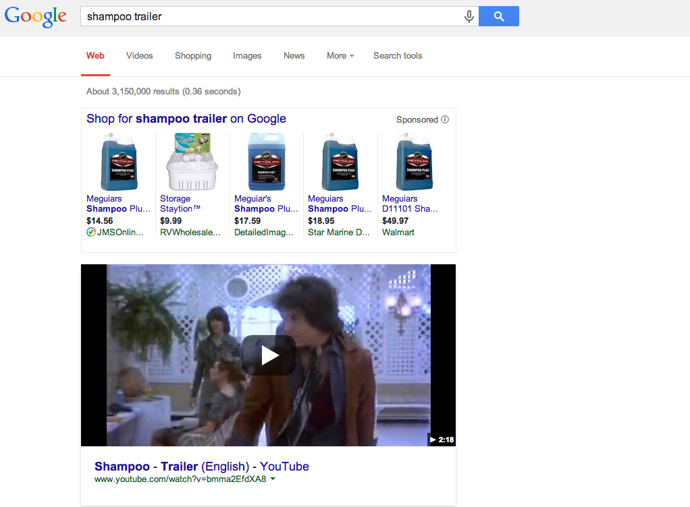The width and height of the screenshot is (690, 507).
Task: Click the RVWholesale... seller name
Action: point(190,233)
